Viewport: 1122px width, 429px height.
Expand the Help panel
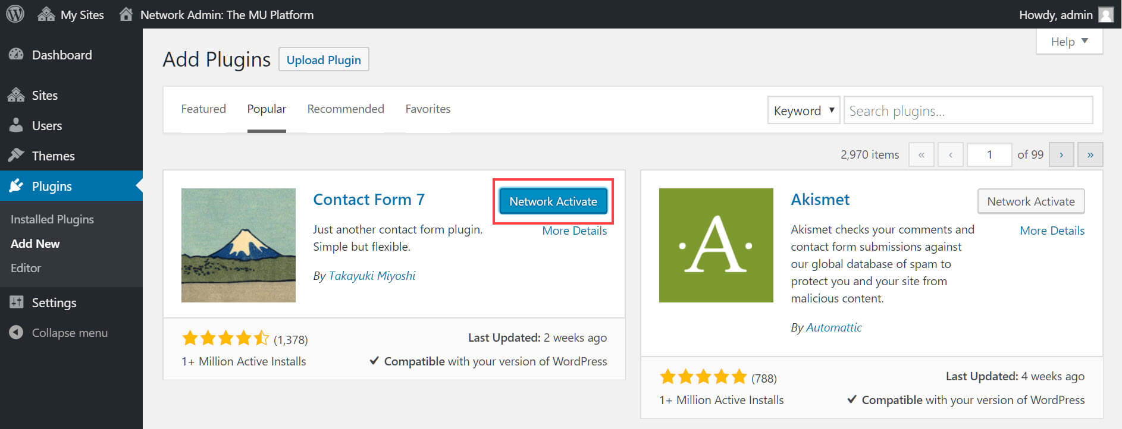click(x=1069, y=42)
